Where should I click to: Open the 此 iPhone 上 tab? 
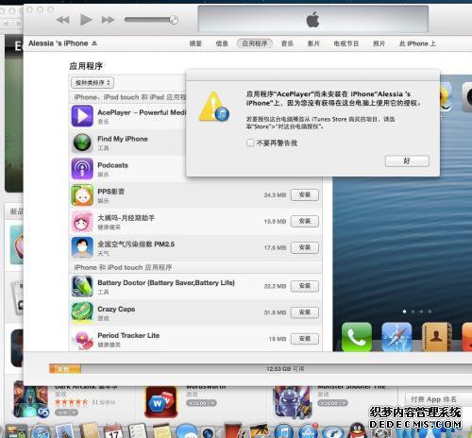[417, 43]
